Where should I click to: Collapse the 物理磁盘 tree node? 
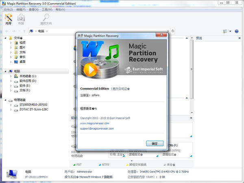[5, 100]
